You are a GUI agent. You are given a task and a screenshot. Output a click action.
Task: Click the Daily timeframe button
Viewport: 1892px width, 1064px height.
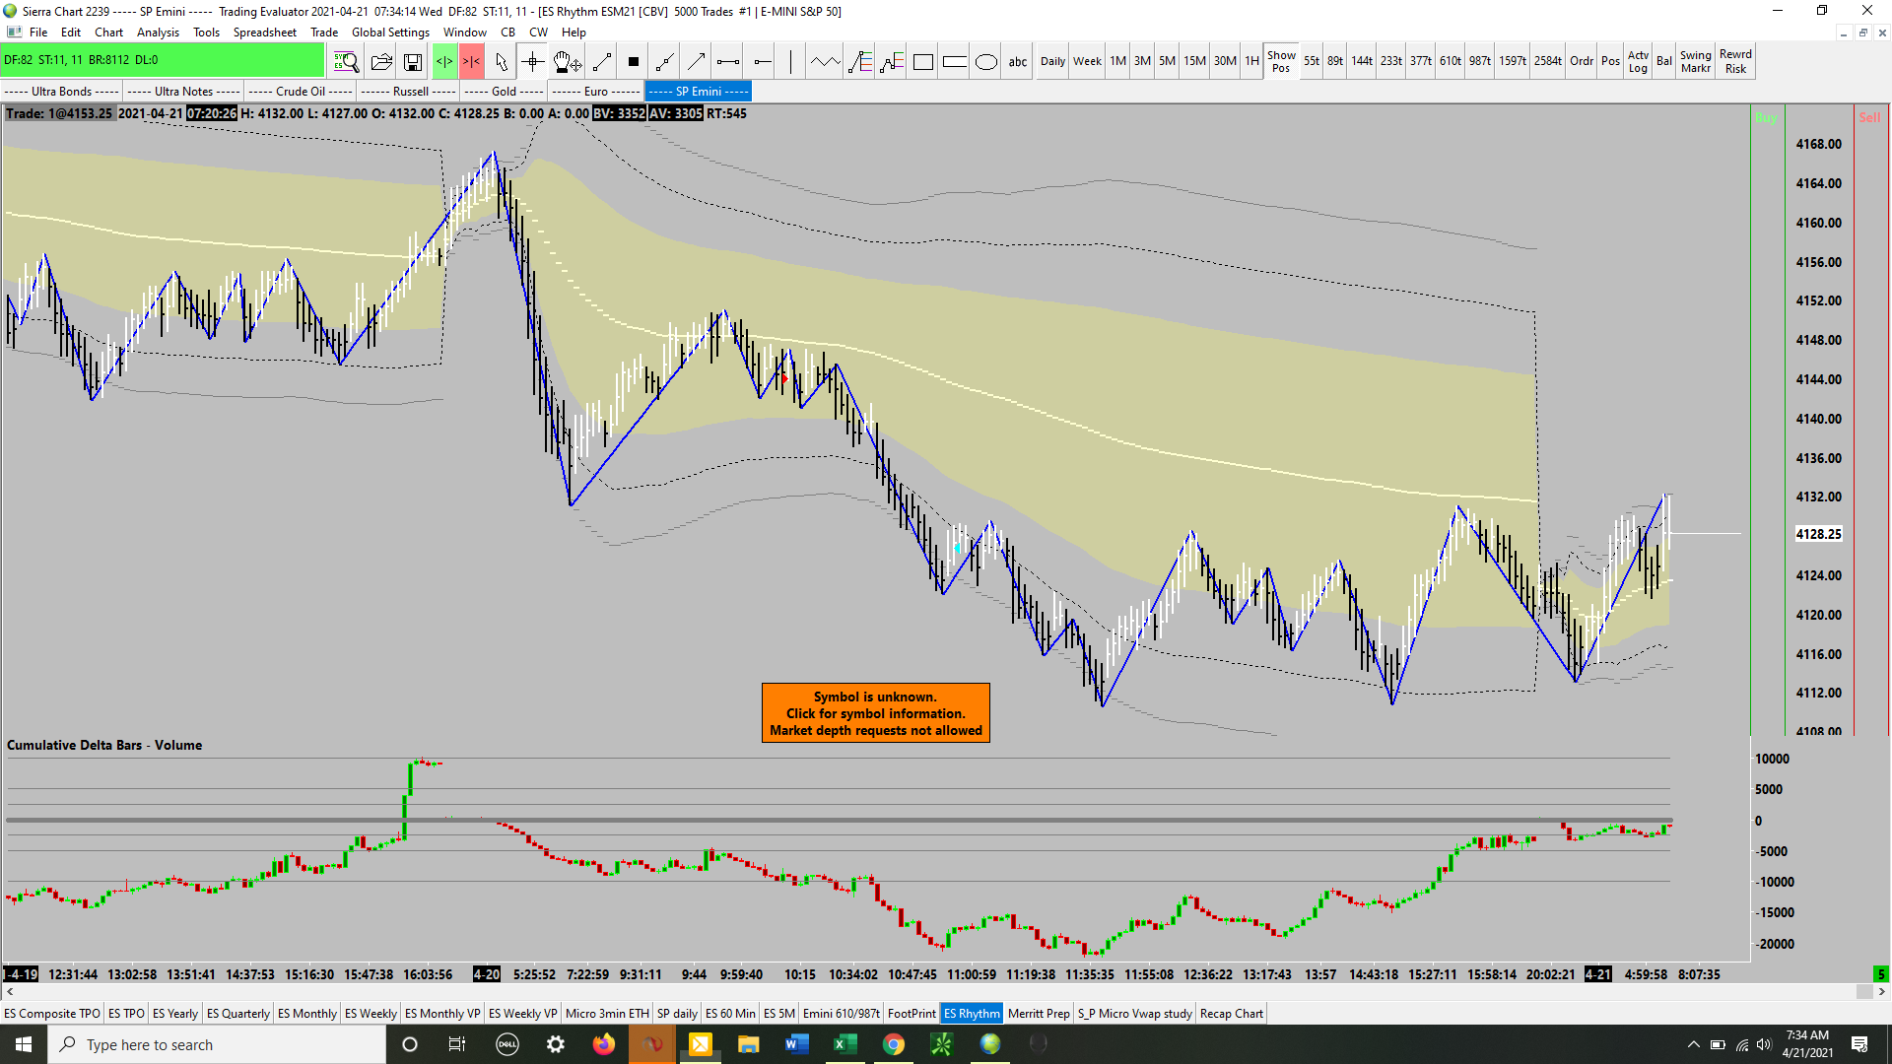1052,61
